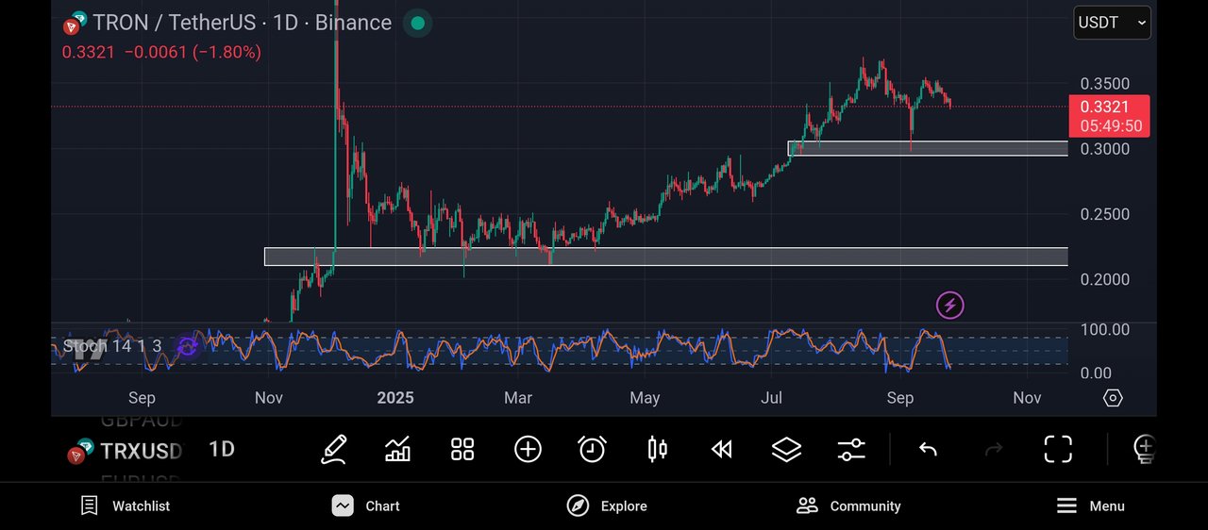Tap the purple stochastic refresh icon
The height and width of the screenshot is (530, 1208).
click(x=187, y=347)
